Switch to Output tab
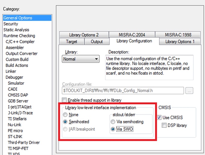This screenshot has width=205, height=155. 97,42
